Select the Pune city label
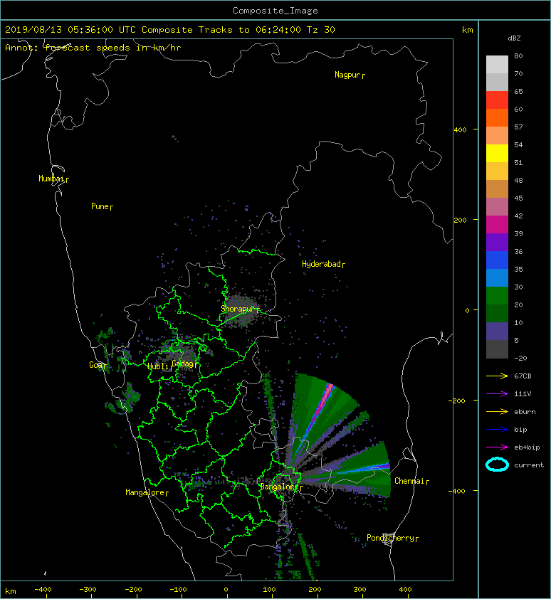Image resolution: width=551 pixels, height=599 pixels. point(100,206)
